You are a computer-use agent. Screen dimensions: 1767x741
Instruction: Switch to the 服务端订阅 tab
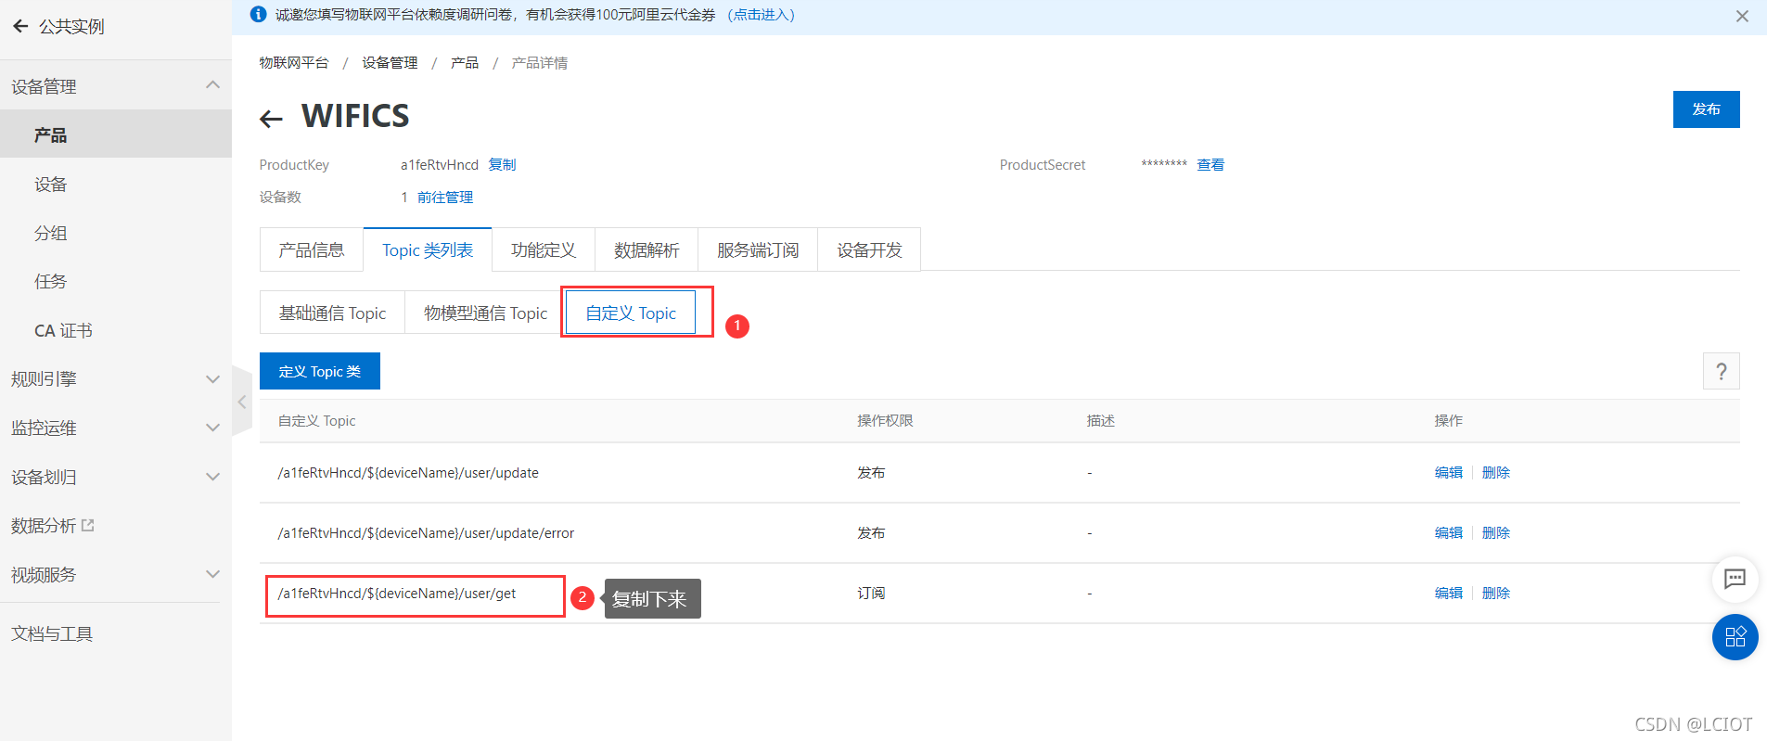pos(758,249)
